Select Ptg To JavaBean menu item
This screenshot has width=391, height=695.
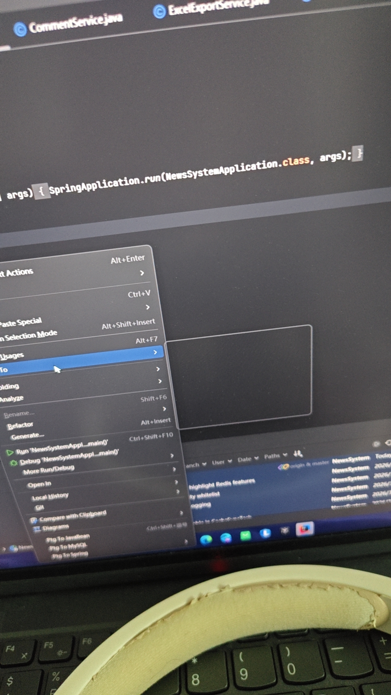pyautogui.click(x=68, y=538)
